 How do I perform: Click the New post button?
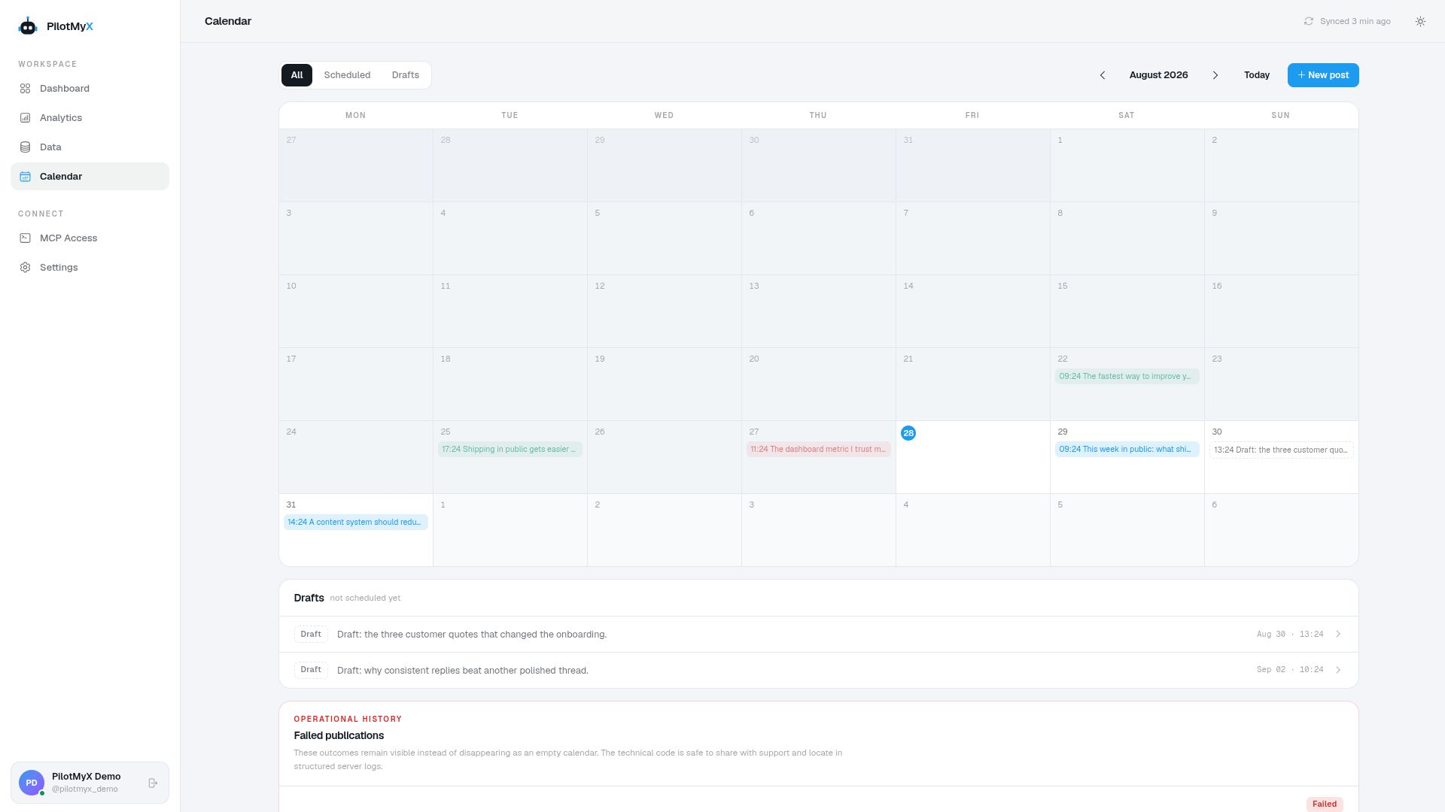point(1323,75)
